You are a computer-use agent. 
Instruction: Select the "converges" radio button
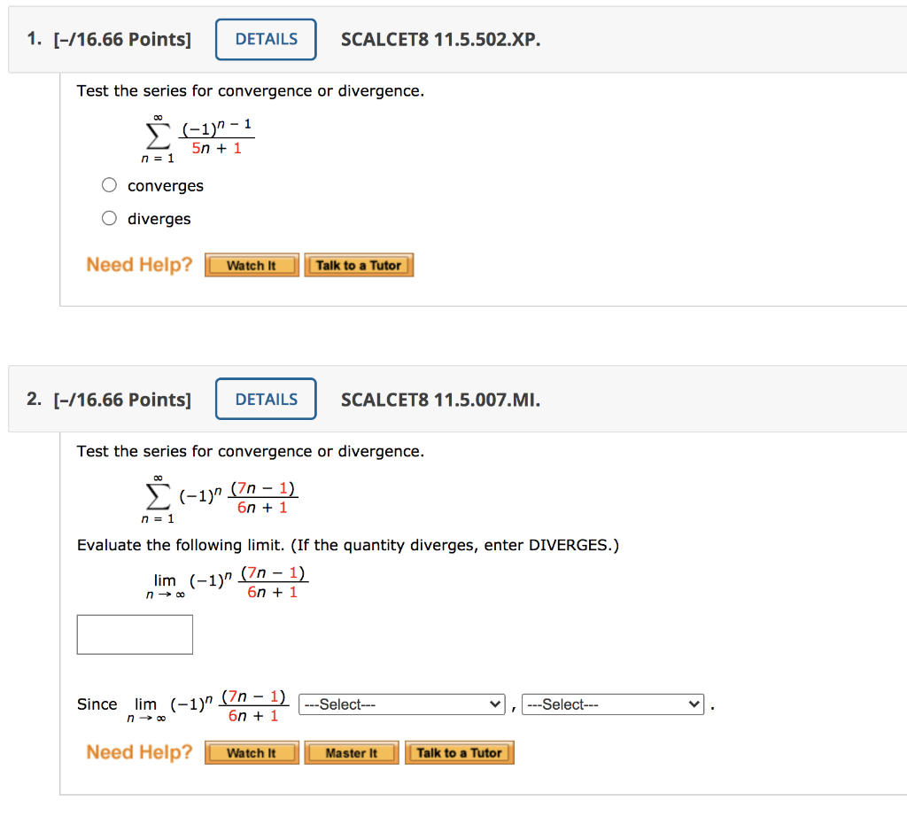[109, 184]
